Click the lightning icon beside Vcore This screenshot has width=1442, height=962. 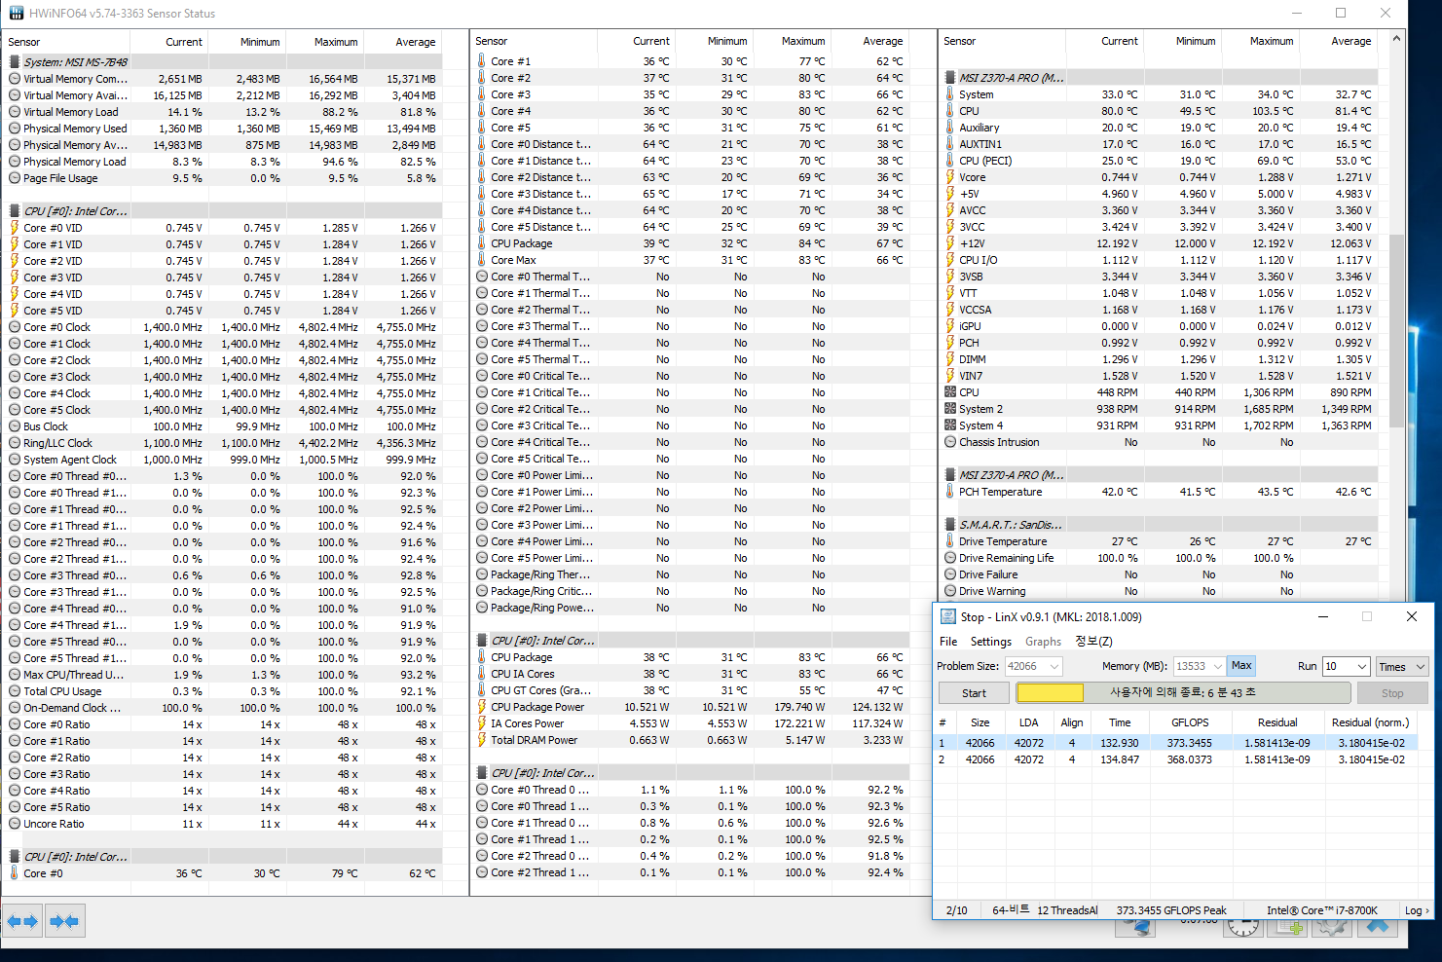(950, 177)
